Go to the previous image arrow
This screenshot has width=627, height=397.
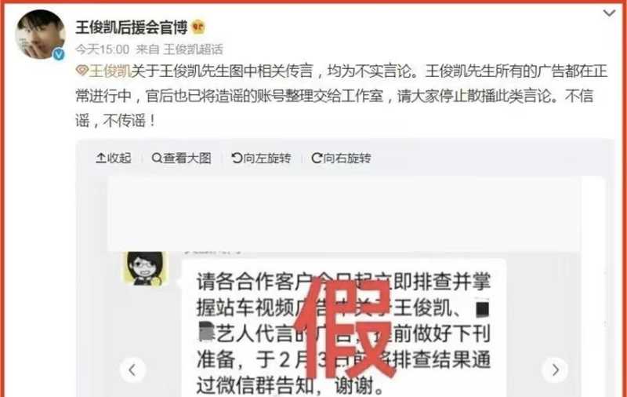132,370
